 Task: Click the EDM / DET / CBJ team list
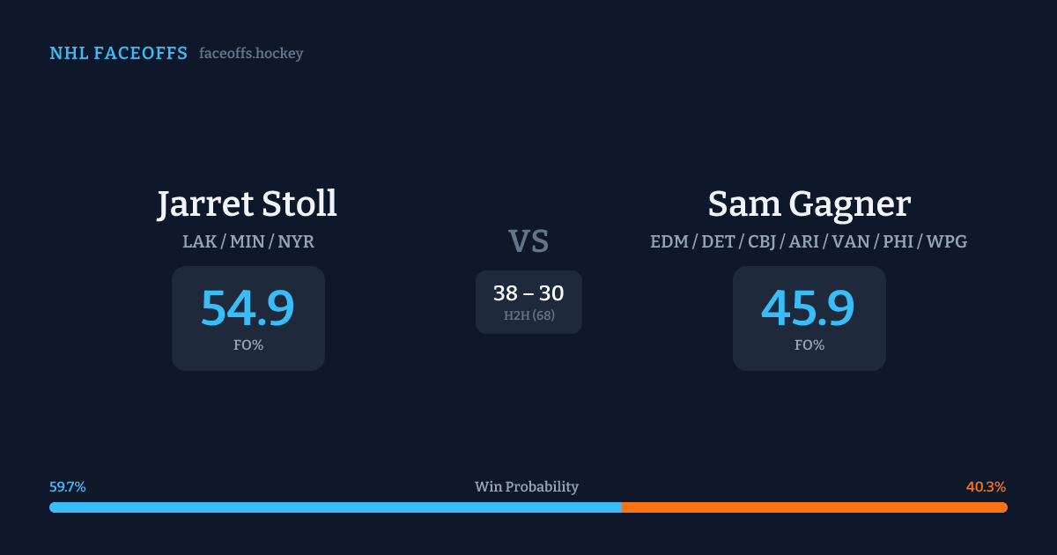[809, 241]
